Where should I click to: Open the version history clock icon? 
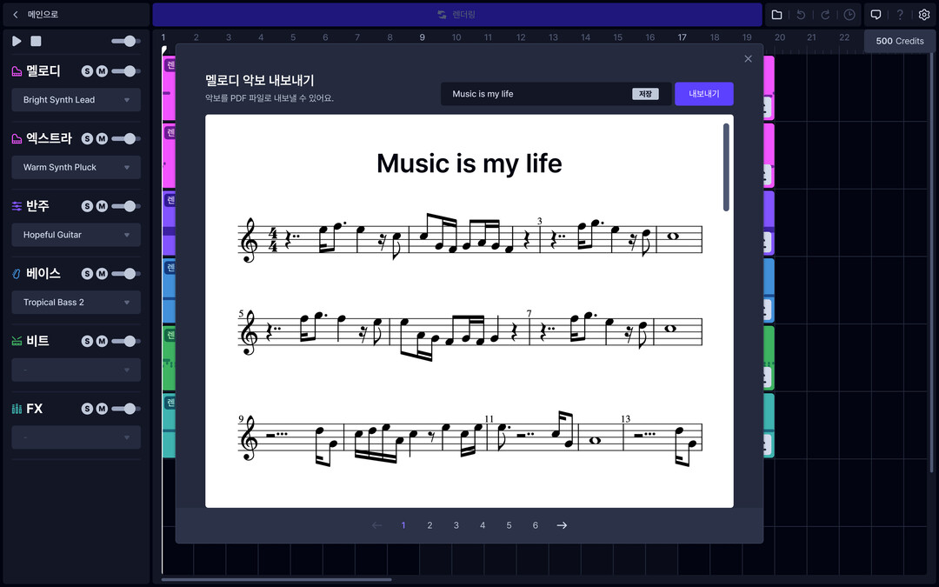849,15
